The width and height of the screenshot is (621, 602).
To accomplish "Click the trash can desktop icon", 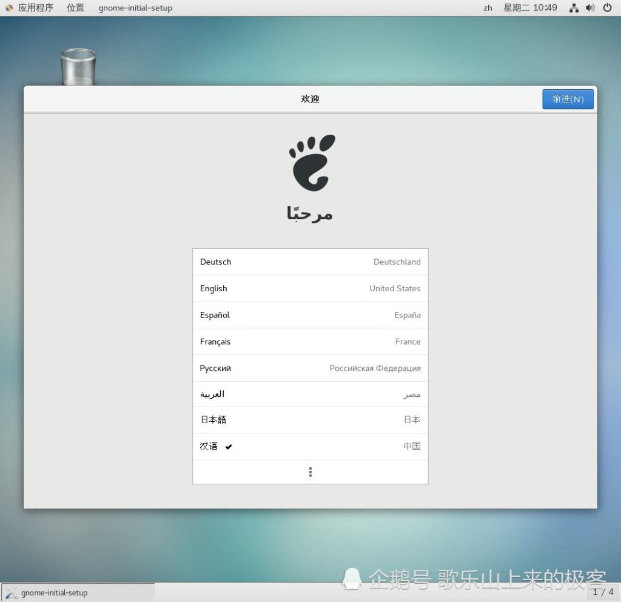I will pos(78,67).
